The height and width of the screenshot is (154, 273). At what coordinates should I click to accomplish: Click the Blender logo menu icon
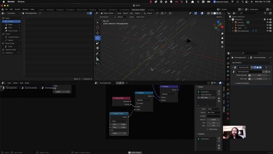3,9
